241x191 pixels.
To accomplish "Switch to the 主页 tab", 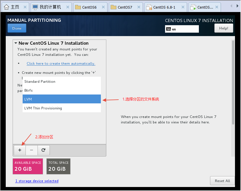I will pos(15,7).
